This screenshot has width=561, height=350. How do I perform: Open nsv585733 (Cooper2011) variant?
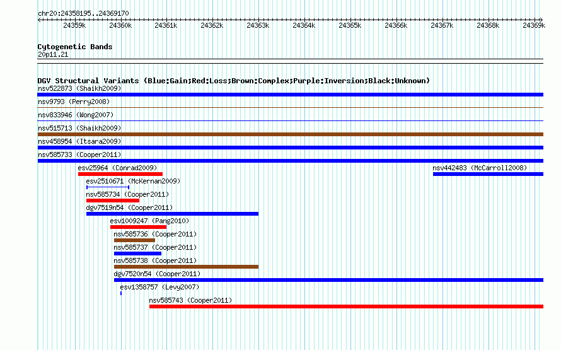tap(79, 155)
